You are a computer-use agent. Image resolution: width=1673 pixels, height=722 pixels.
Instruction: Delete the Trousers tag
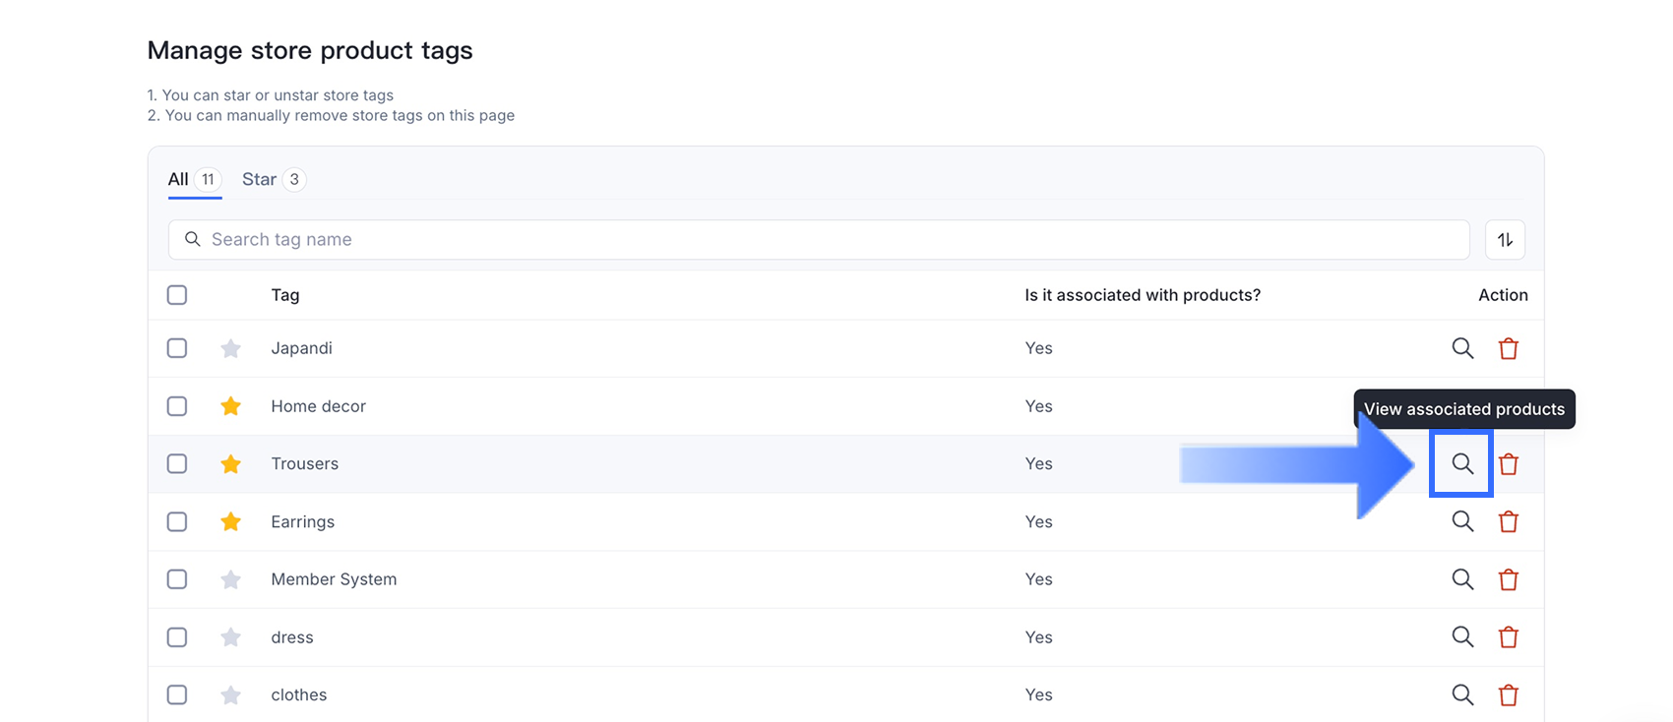[1508, 463]
